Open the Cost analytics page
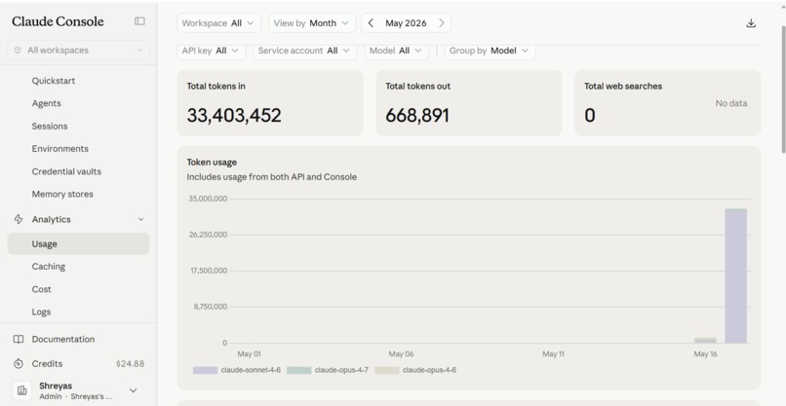The height and width of the screenshot is (406, 786). pyautogui.click(x=42, y=289)
